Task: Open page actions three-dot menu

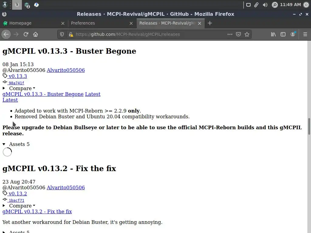Action: [x=230, y=34]
